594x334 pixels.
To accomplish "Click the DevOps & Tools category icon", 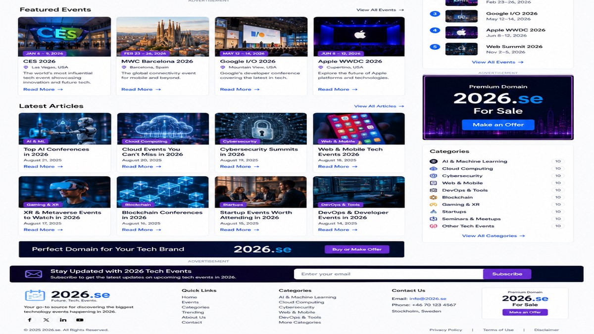I will click(433, 190).
